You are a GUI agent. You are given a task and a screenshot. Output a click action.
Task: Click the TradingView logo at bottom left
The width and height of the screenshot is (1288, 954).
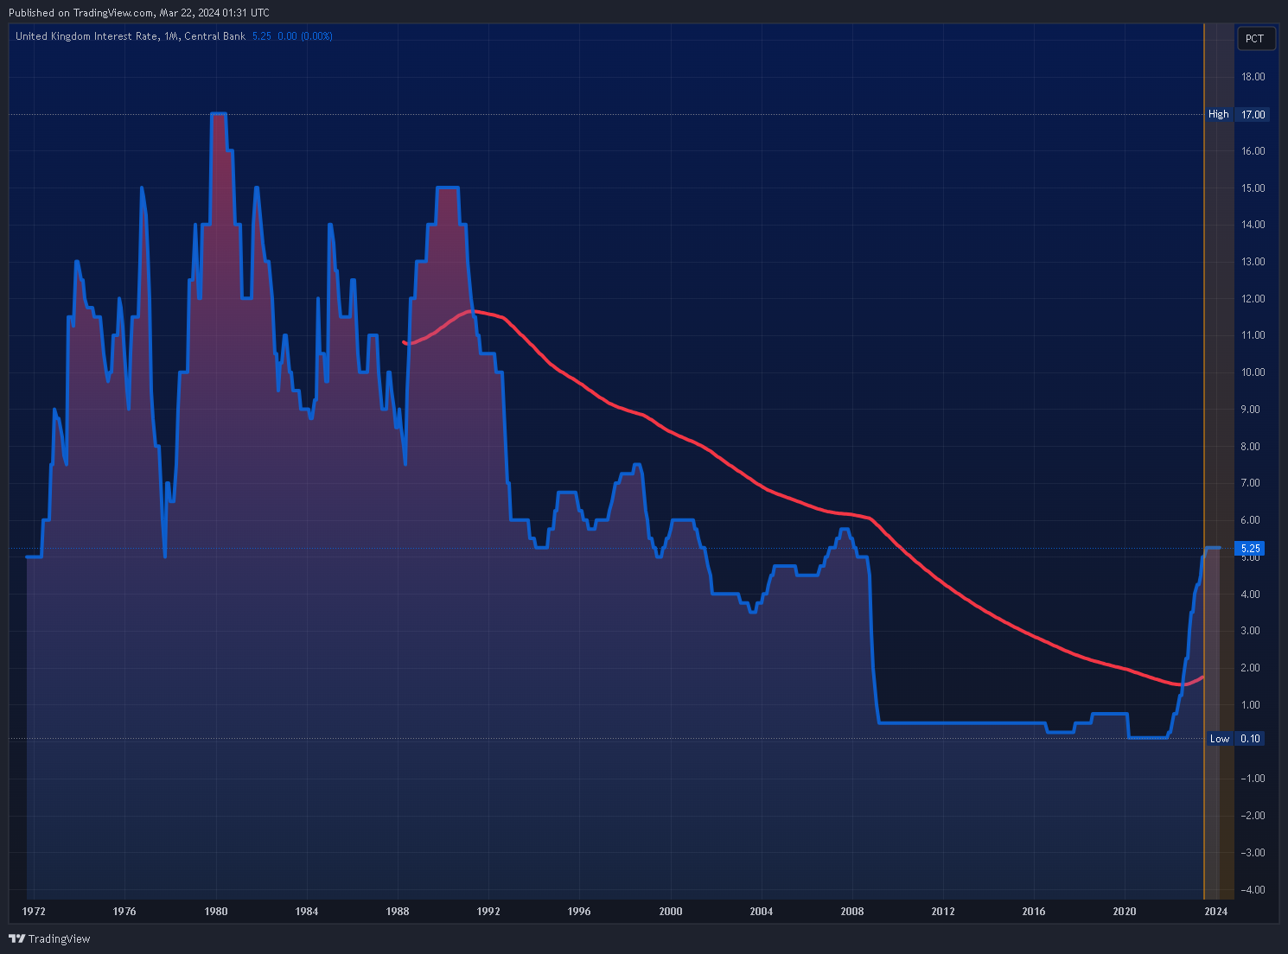[49, 938]
